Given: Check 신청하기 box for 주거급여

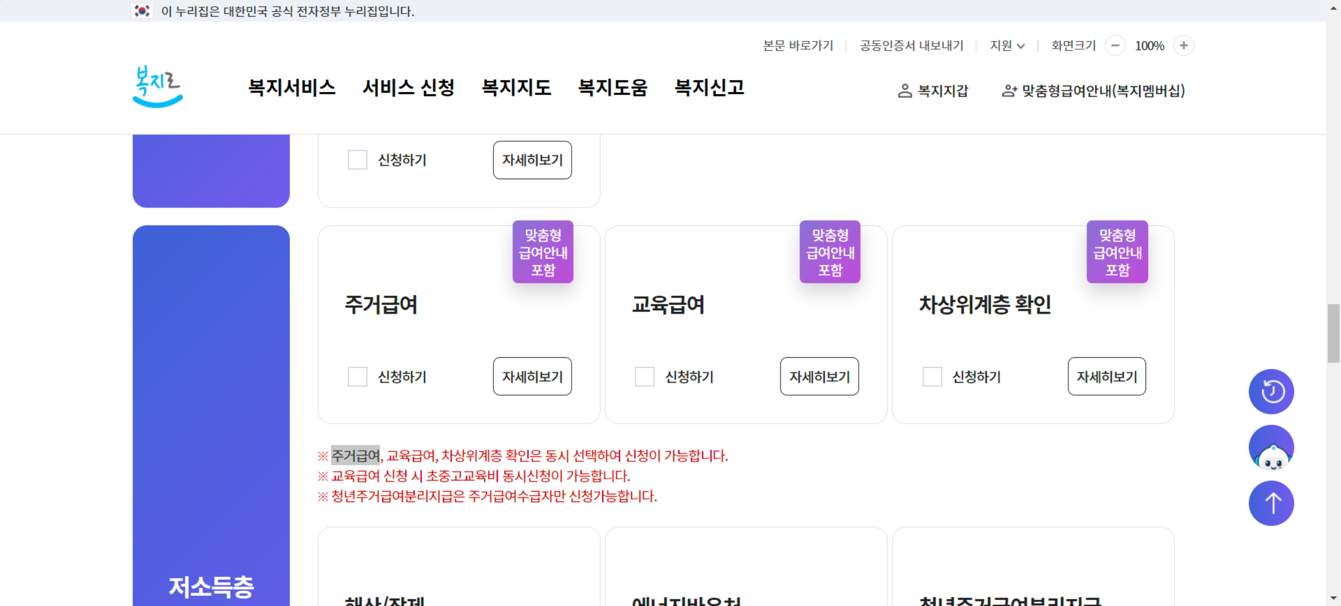Looking at the screenshot, I should [358, 377].
